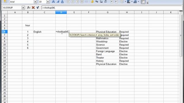Image resolution: width=184 pixels, height=103 pixels.
Task: Click the Font Name field showing Arial
Action: pos(22,2)
